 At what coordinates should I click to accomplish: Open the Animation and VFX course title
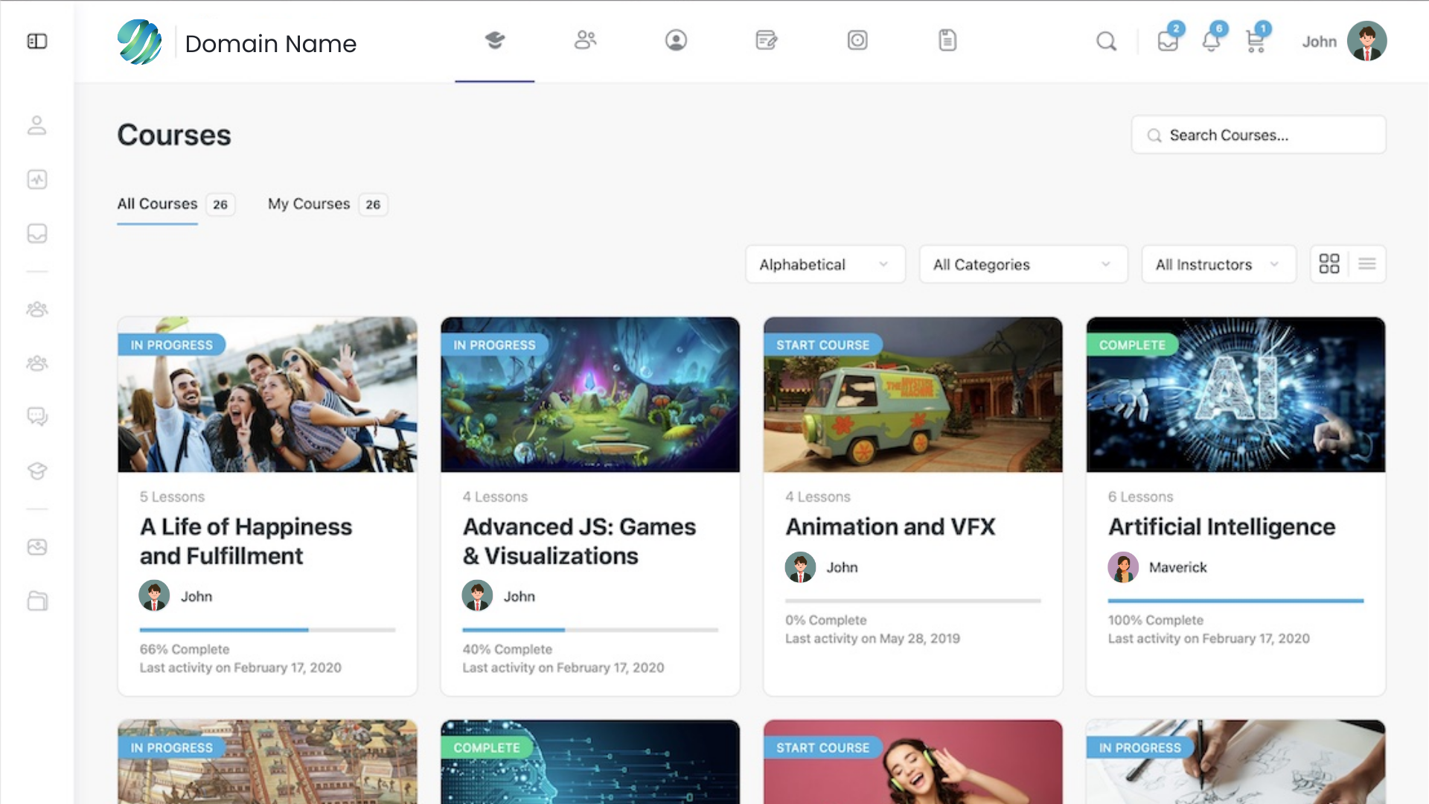pyautogui.click(x=890, y=527)
